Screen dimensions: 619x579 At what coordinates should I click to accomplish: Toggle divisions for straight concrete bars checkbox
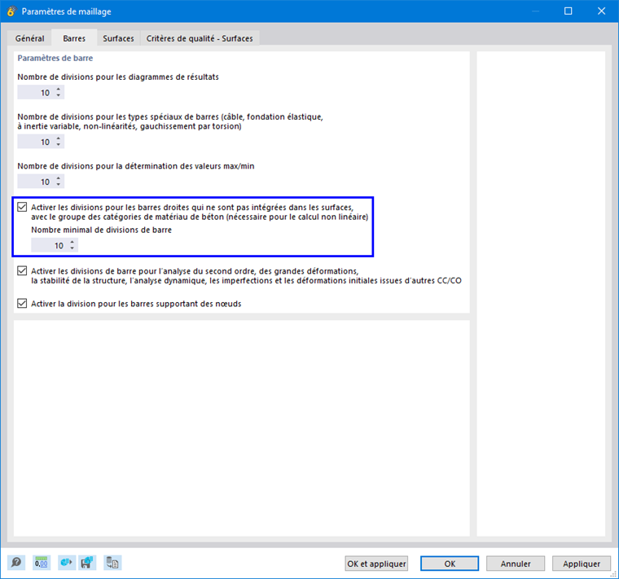[x=22, y=207]
